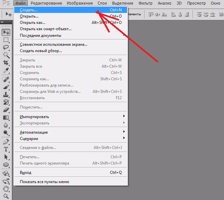Click the Align right edges icon
The image size is (224, 200).
click(187, 14)
